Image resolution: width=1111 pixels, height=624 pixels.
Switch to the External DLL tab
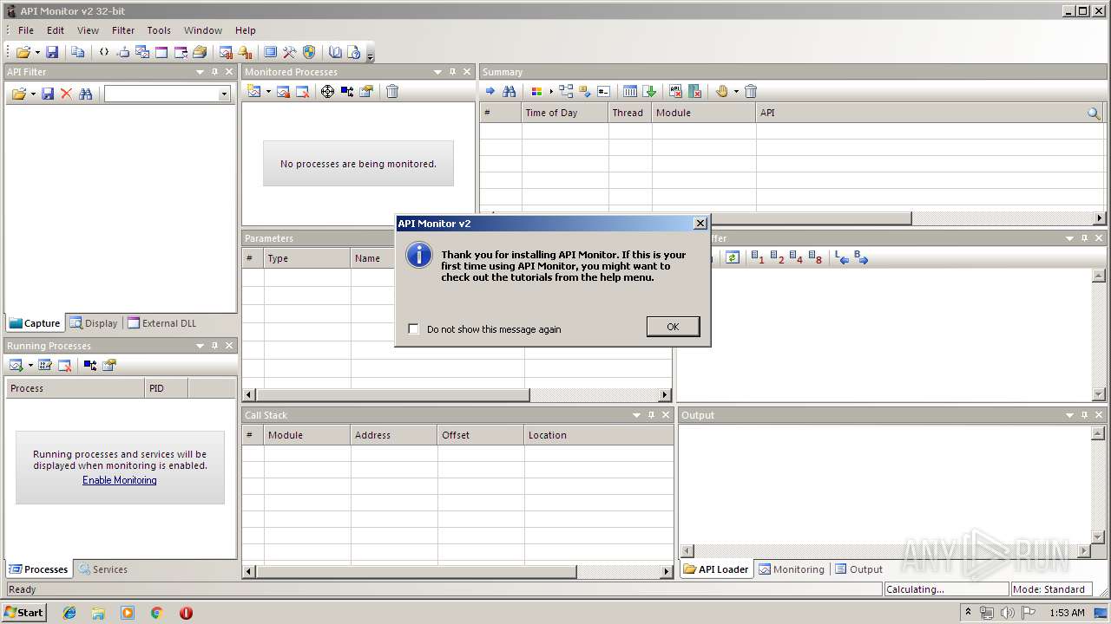pyautogui.click(x=161, y=323)
